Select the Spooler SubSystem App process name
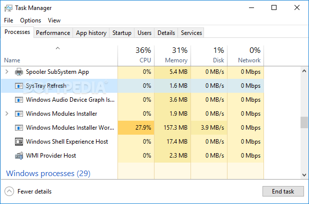Viewport: 309px width, 204px height. coord(57,72)
